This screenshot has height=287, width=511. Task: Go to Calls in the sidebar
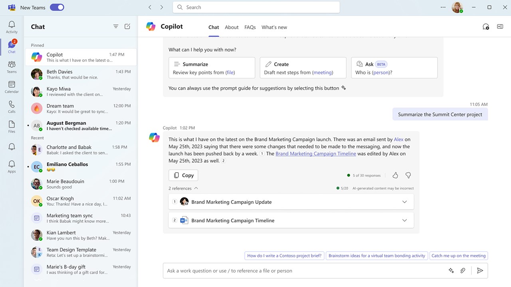(12, 107)
